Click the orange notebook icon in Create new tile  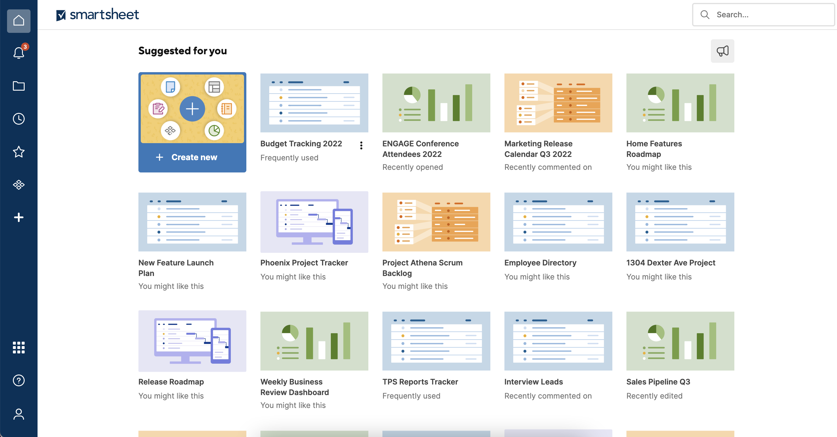click(226, 109)
